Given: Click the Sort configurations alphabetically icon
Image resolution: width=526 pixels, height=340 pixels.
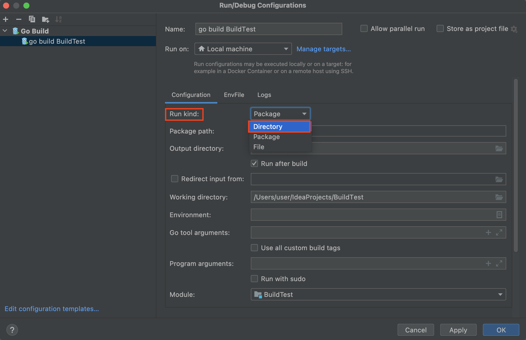Looking at the screenshot, I should [59, 19].
